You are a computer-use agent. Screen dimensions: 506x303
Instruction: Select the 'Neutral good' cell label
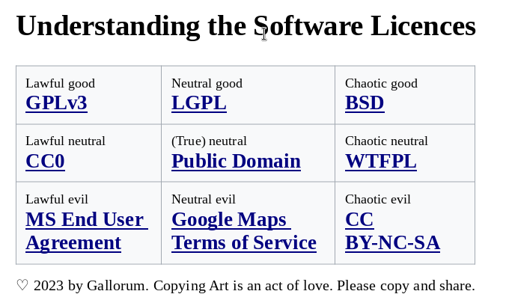coord(207,84)
